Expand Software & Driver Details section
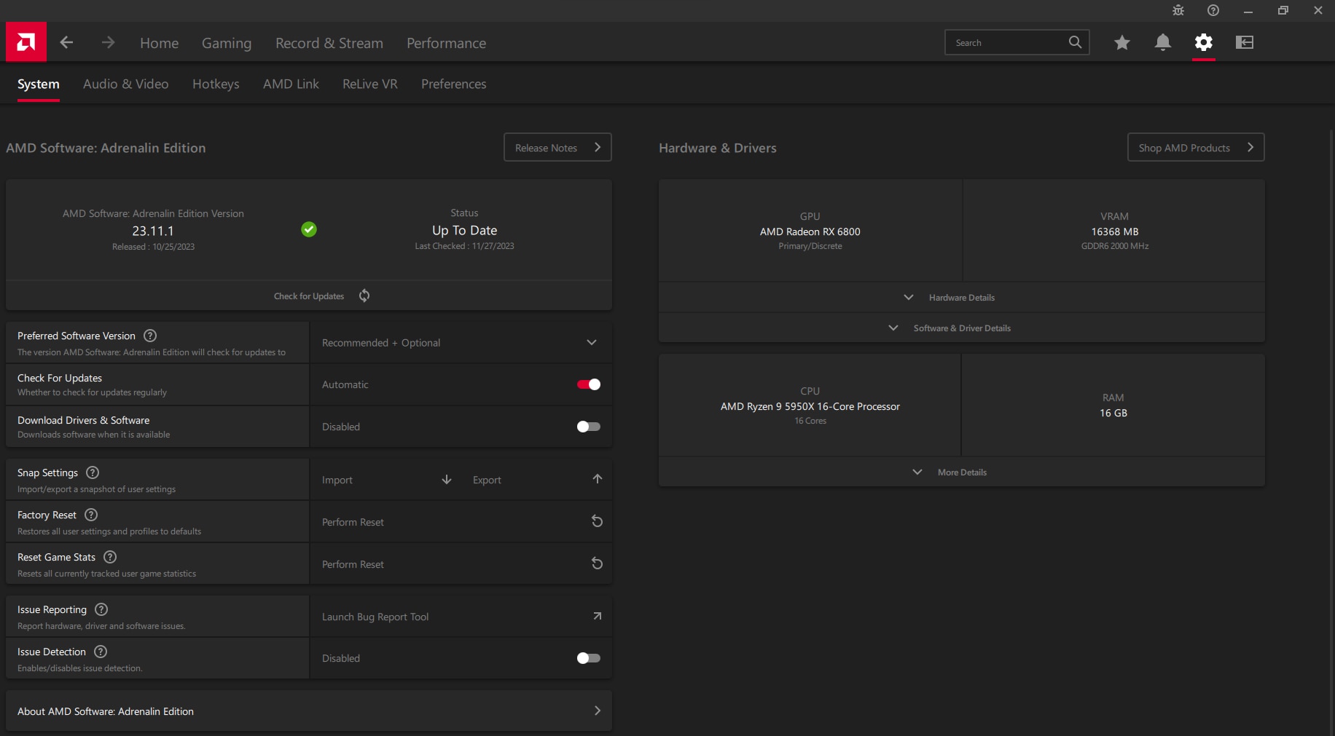The image size is (1335, 736). tap(962, 328)
